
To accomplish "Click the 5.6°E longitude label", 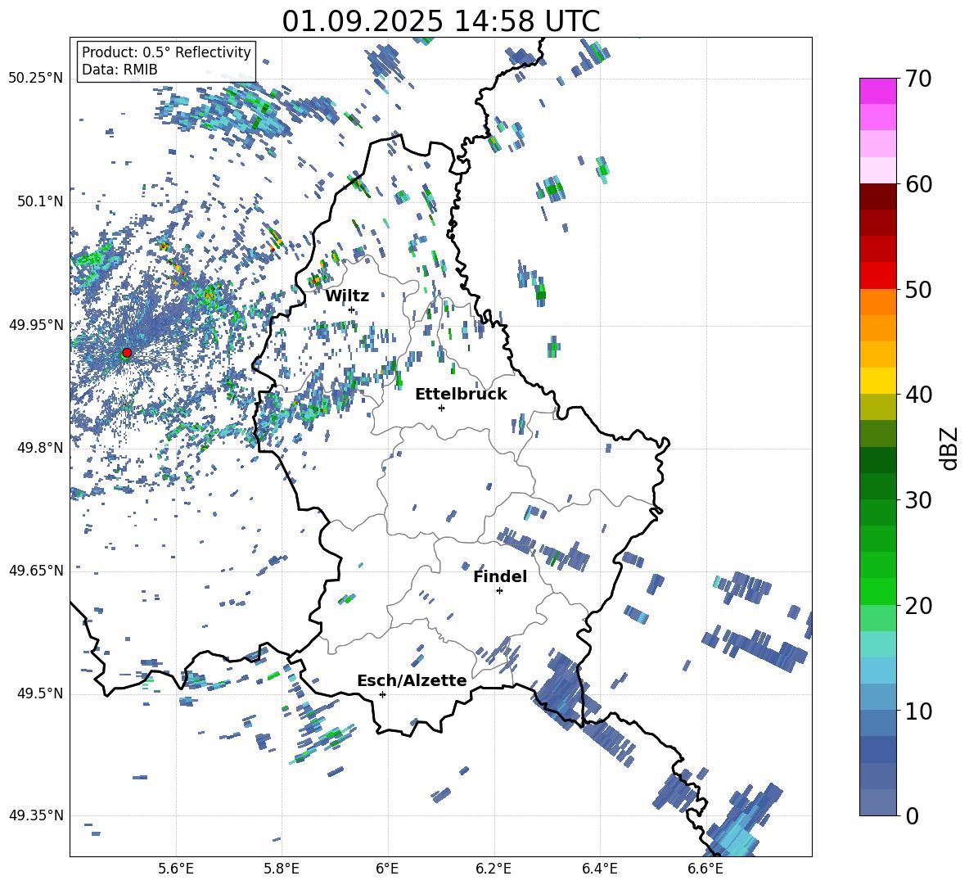I will coord(176,869).
